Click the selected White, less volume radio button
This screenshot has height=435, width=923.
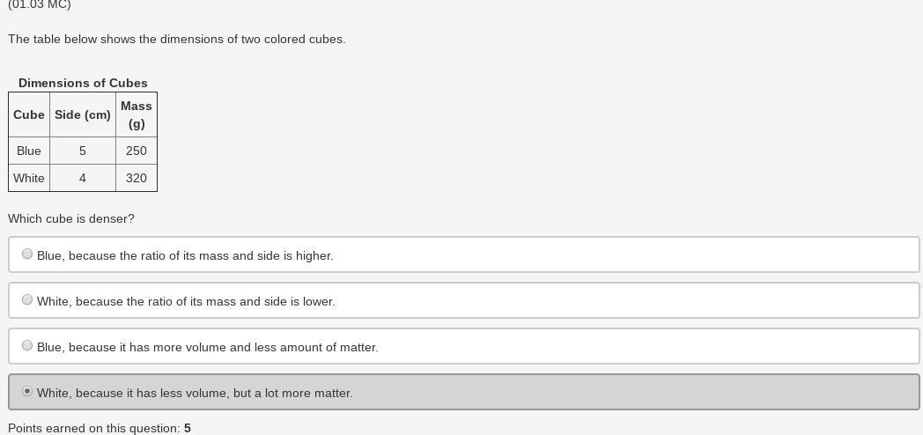pos(27,392)
